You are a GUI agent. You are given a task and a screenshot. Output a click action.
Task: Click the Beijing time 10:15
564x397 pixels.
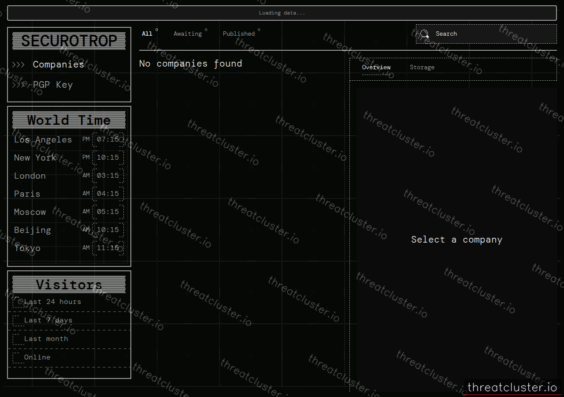pyautogui.click(x=108, y=230)
